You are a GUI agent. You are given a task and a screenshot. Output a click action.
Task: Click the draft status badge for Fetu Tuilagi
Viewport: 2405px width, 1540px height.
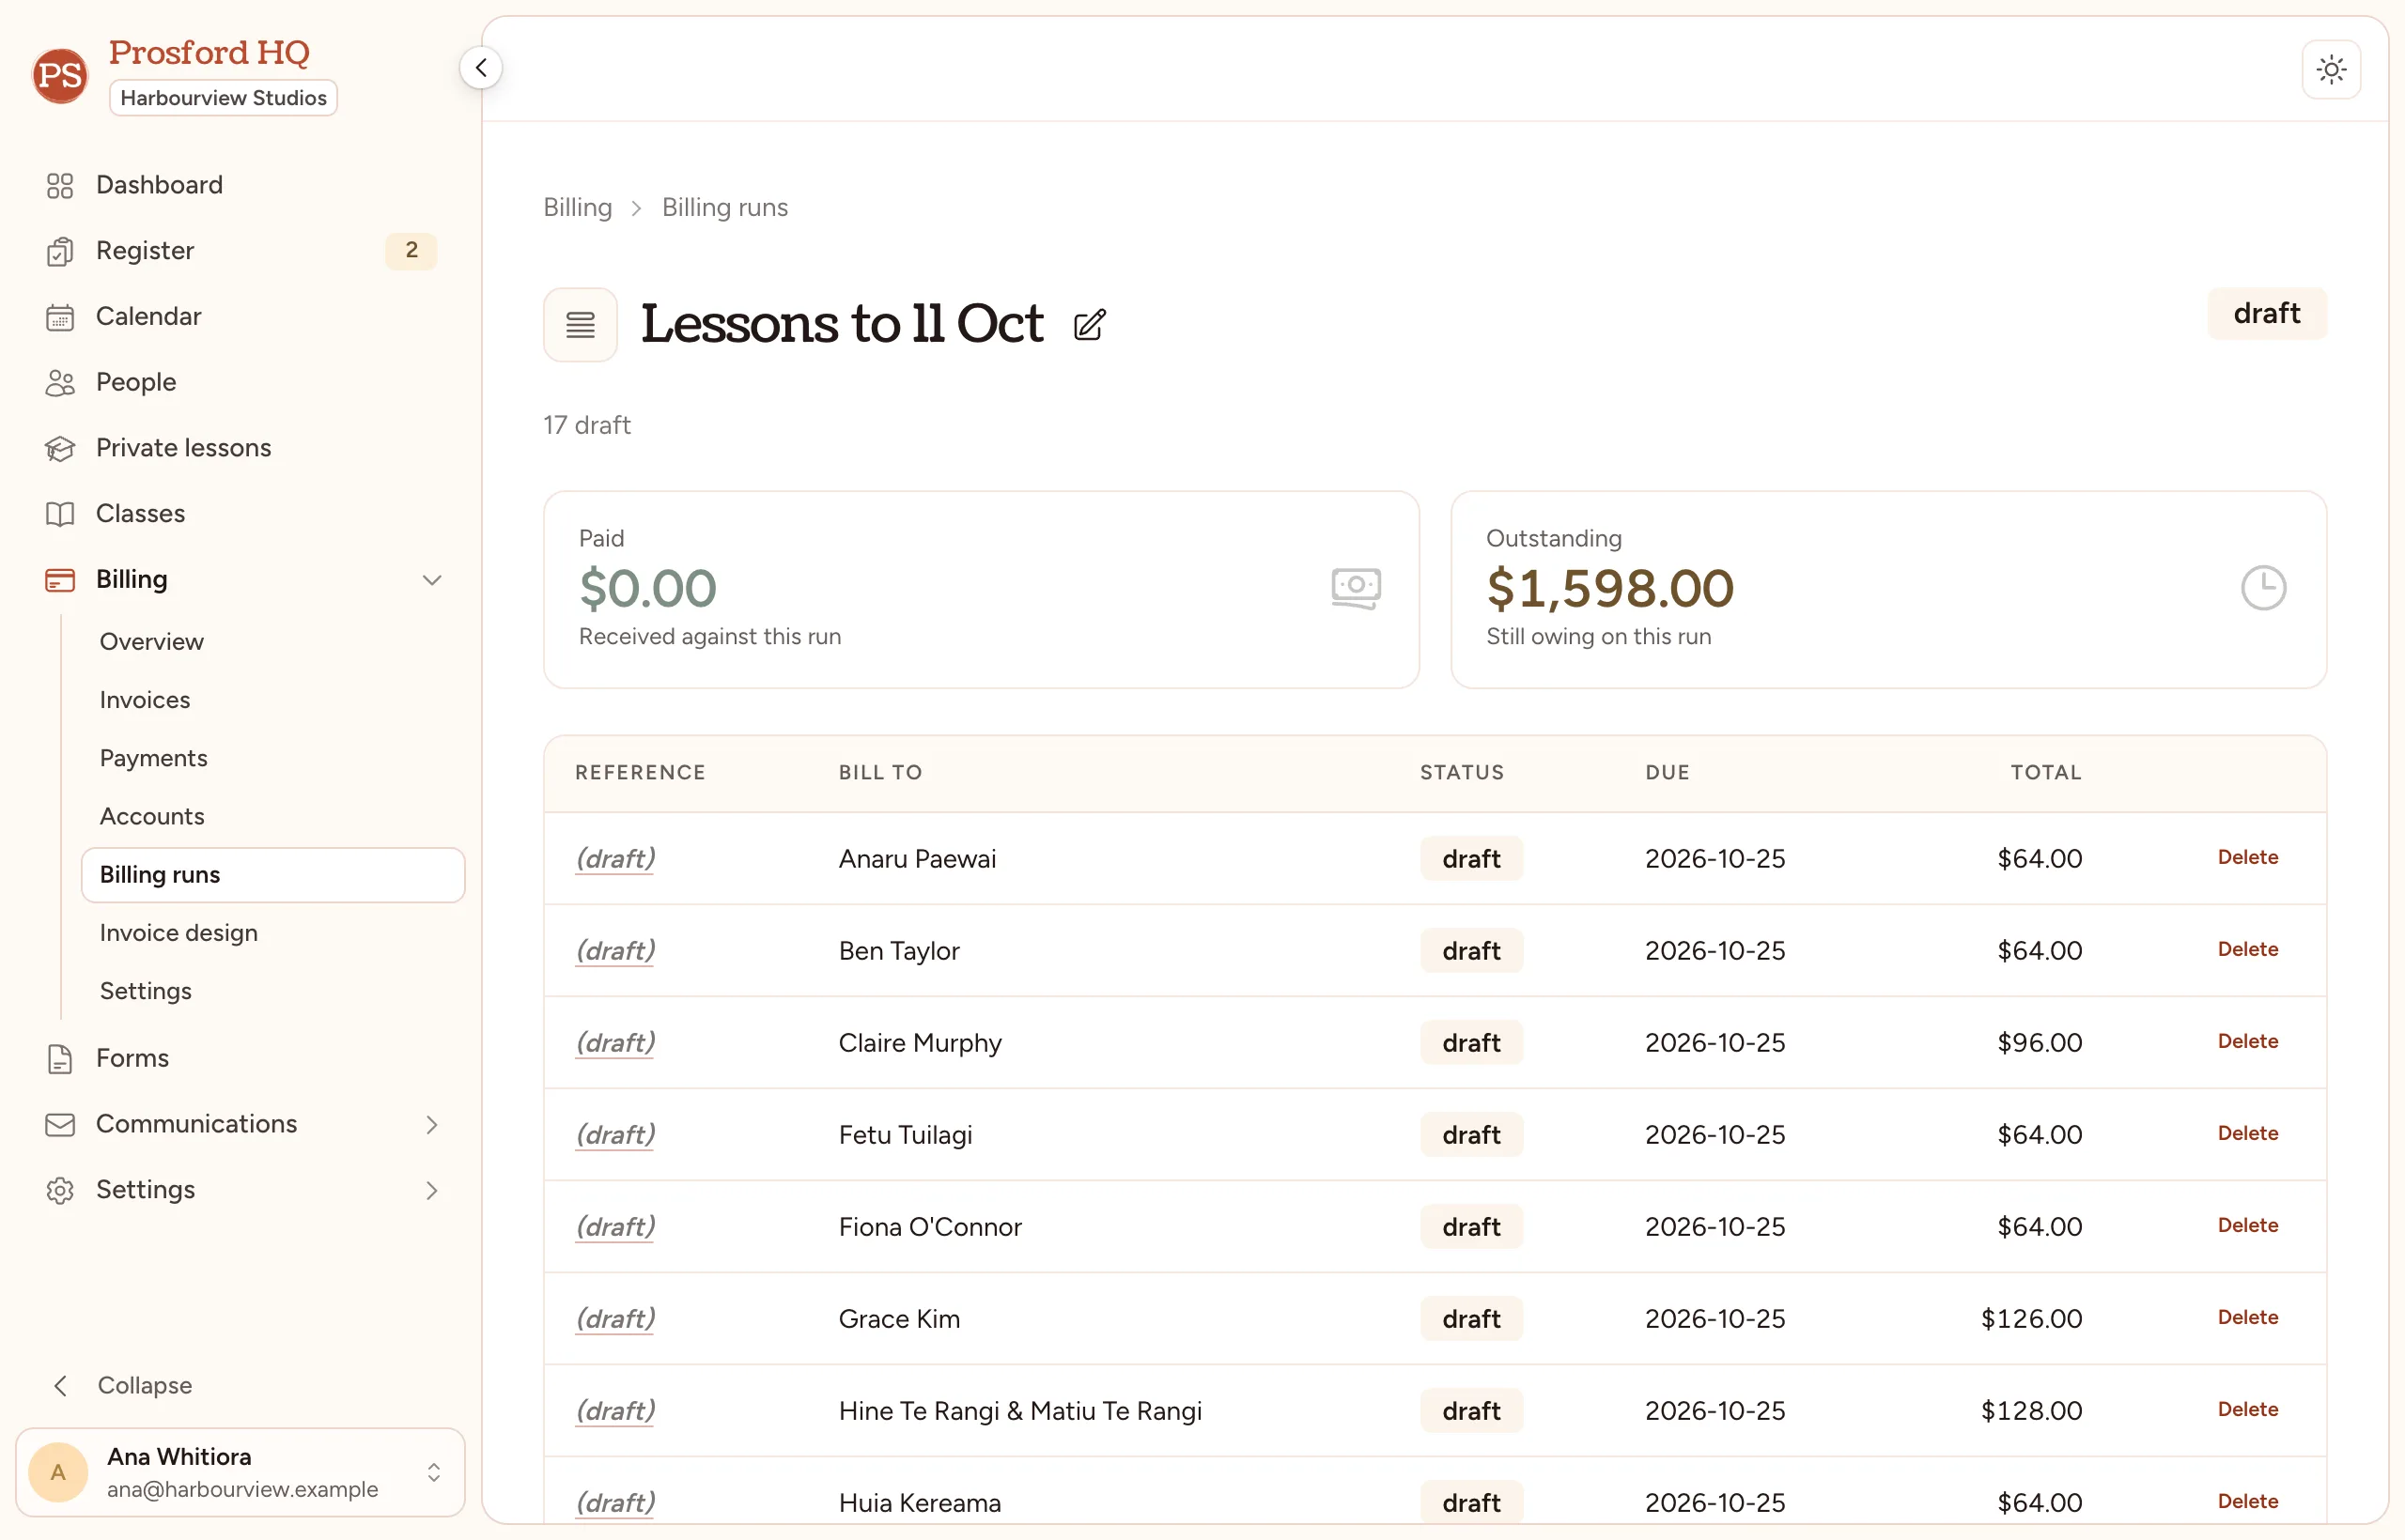point(1470,1135)
